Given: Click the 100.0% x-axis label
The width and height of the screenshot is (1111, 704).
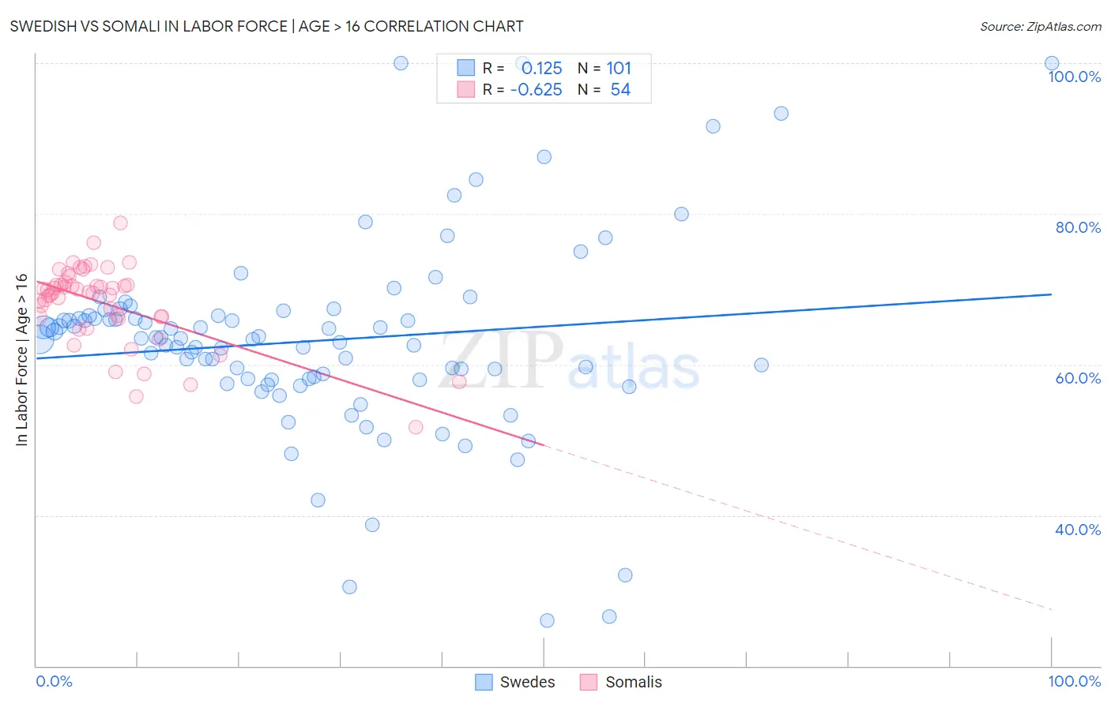Looking at the screenshot, I should click(1075, 681).
